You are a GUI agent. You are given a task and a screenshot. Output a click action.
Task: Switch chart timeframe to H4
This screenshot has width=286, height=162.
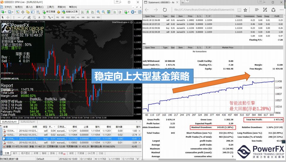tap(83, 17)
